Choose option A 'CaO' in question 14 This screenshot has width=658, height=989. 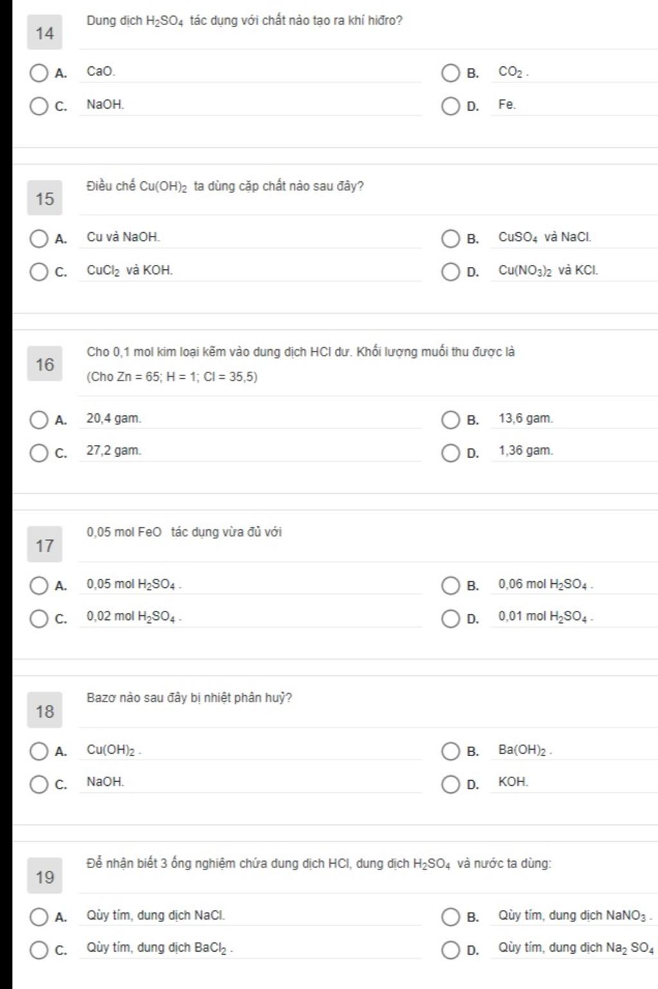click(x=39, y=73)
